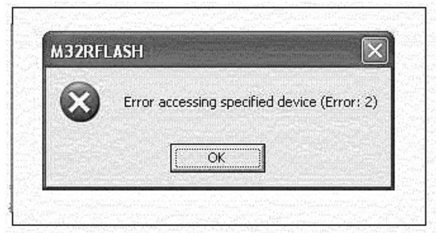436x233 pixels.
Task: Dismiss the error by choosing OK
Action: click(x=218, y=158)
